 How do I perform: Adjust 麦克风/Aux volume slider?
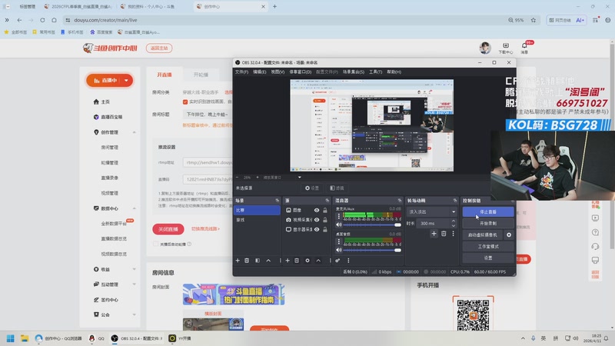[x=372, y=225]
